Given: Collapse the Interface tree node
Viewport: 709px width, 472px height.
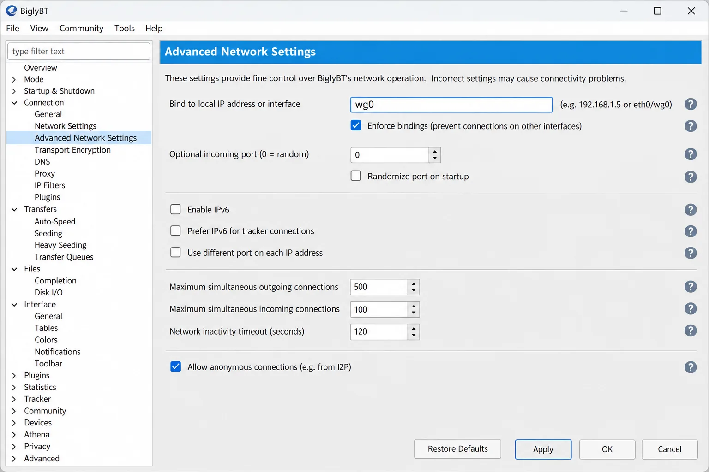Looking at the screenshot, I should [14, 305].
